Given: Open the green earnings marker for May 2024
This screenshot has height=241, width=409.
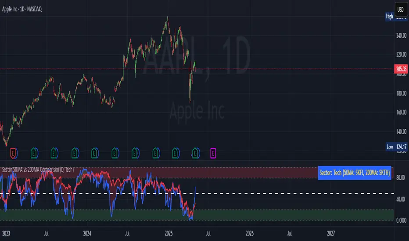Looking at the screenshot, I should 115,153.
